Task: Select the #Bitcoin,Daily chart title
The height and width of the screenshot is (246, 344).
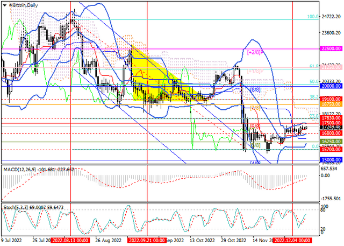Action: (24, 5)
